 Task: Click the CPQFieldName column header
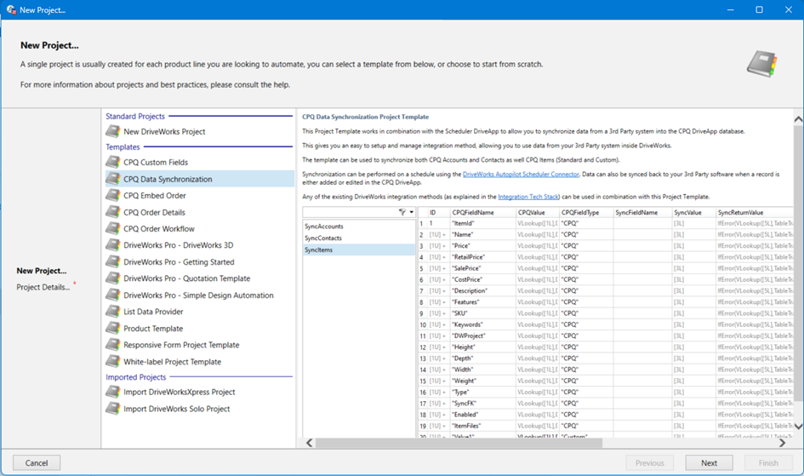point(482,212)
